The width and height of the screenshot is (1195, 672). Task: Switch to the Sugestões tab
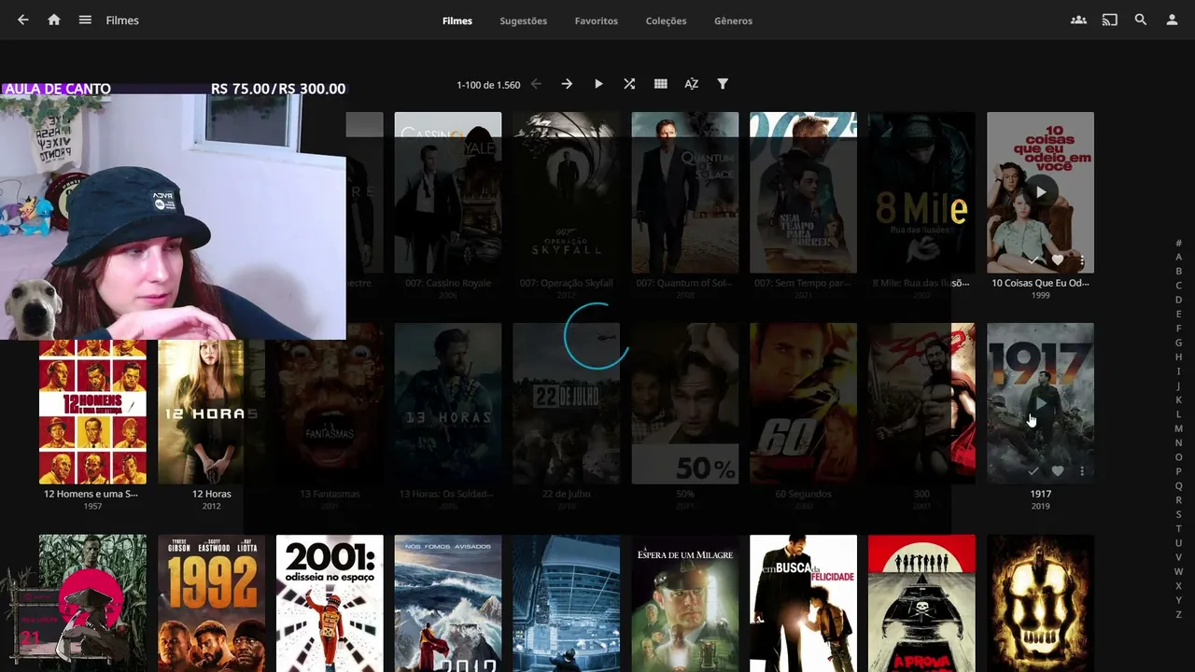pyautogui.click(x=524, y=21)
